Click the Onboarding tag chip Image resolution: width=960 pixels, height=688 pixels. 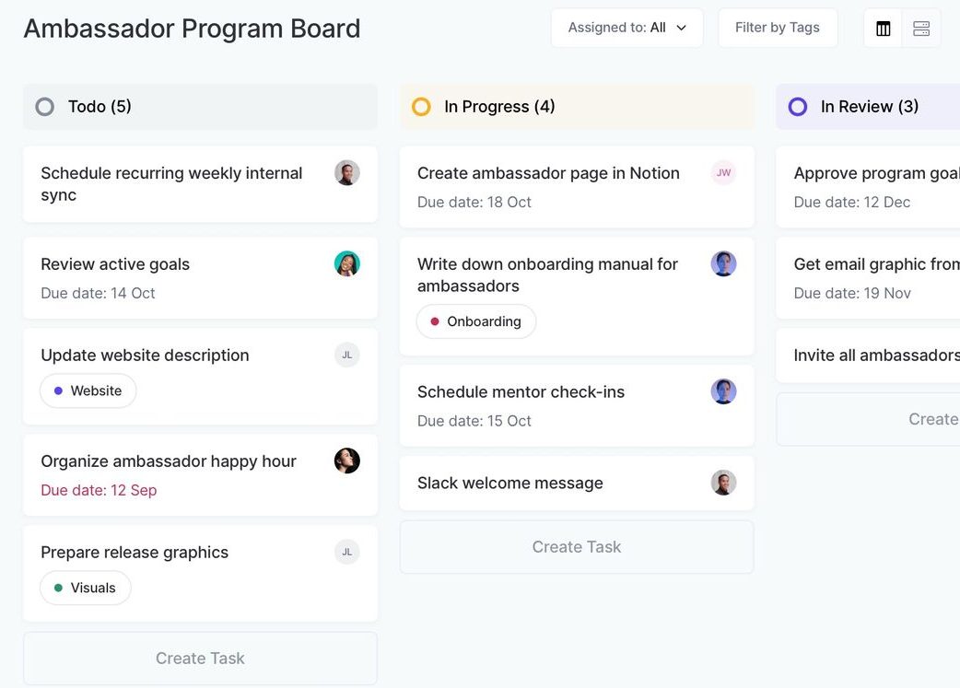click(x=475, y=321)
